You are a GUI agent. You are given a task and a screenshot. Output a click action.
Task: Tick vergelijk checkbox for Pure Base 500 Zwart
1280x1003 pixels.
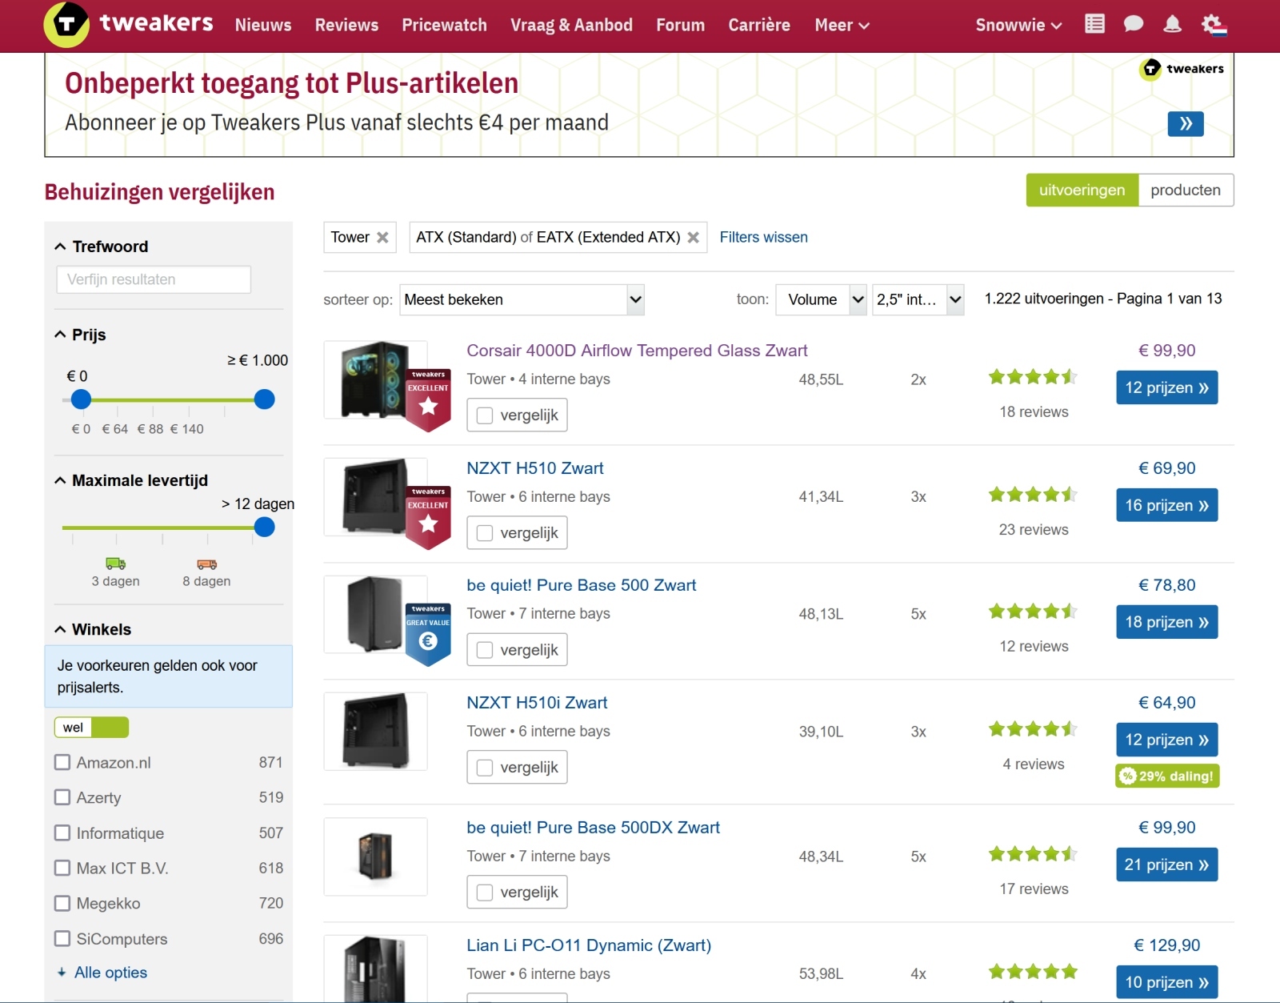485,650
